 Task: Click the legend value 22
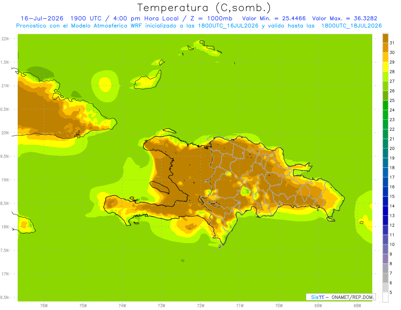392,129
